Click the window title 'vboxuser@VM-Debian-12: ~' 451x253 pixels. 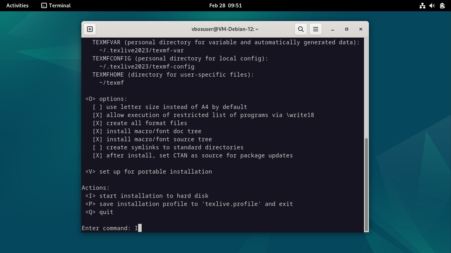point(225,29)
